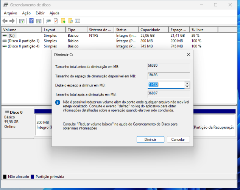Click the 21,41 GB free space cell
The width and height of the screenshot is (240, 190).
[178, 36]
